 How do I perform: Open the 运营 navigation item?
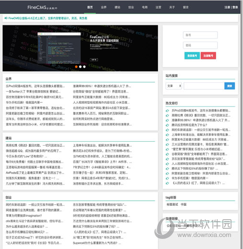click(x=158, y=7)
